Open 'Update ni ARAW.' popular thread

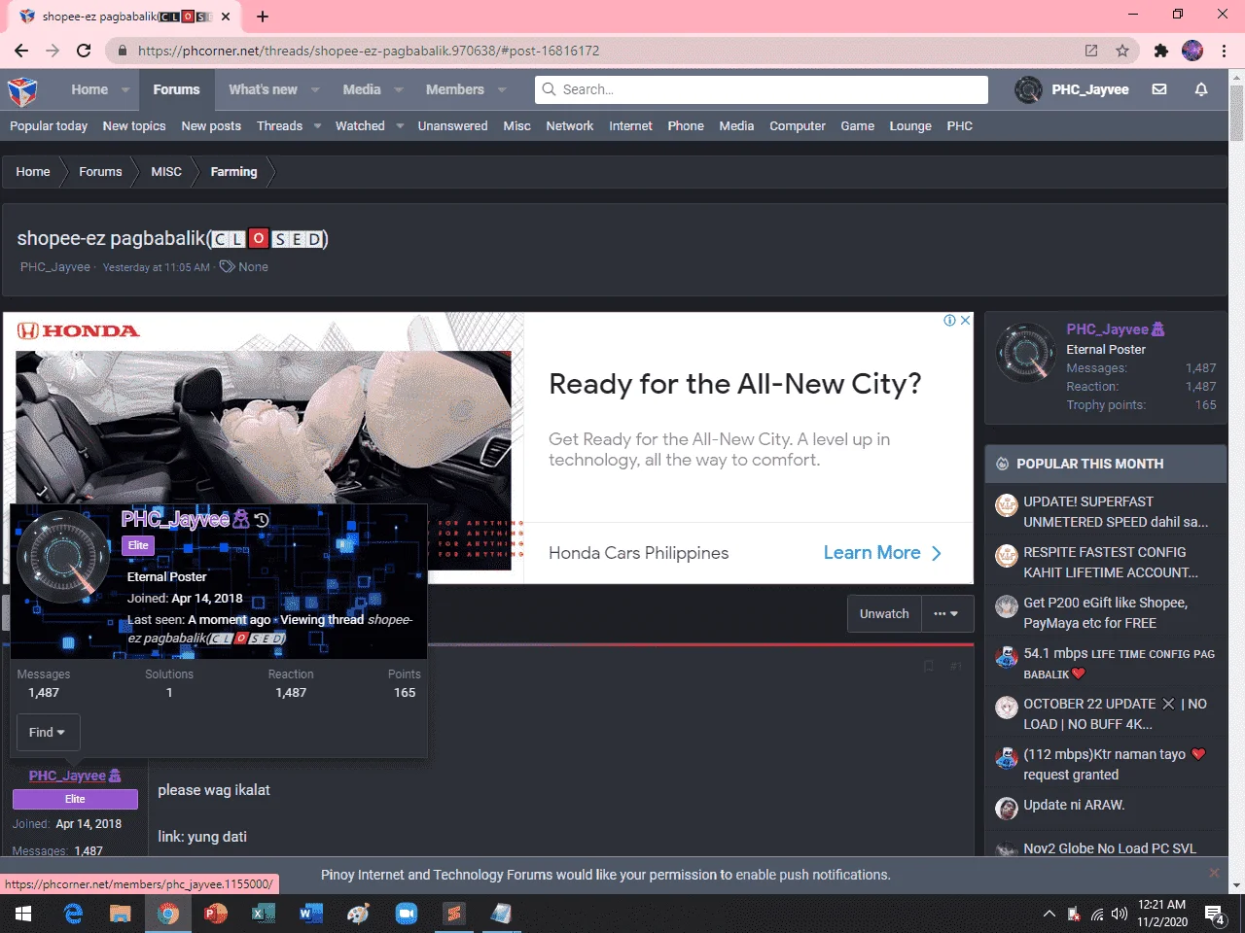coord(1074,805)
